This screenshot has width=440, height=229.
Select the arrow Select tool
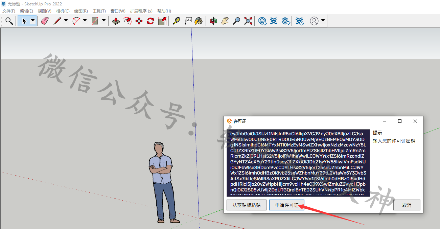[x=24, y=21]
